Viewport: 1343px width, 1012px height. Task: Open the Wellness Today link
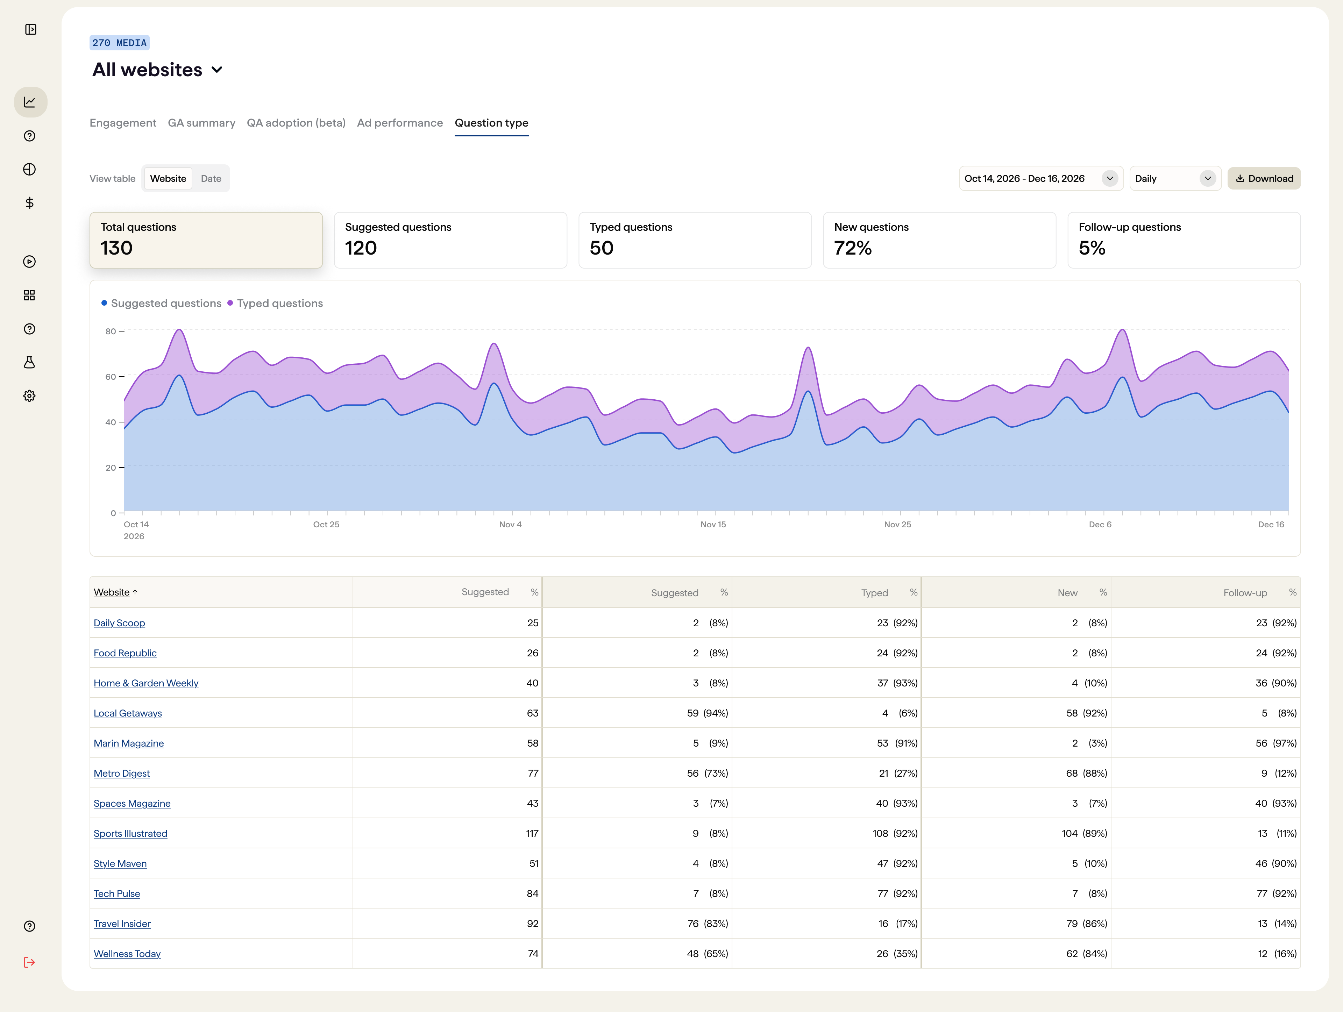tap(127, 954)
